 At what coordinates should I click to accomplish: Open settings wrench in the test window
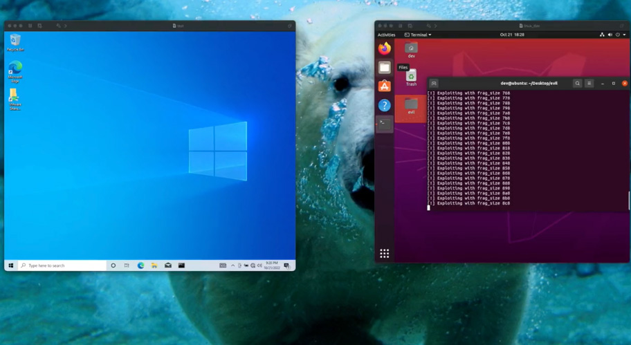pos(58,26)
